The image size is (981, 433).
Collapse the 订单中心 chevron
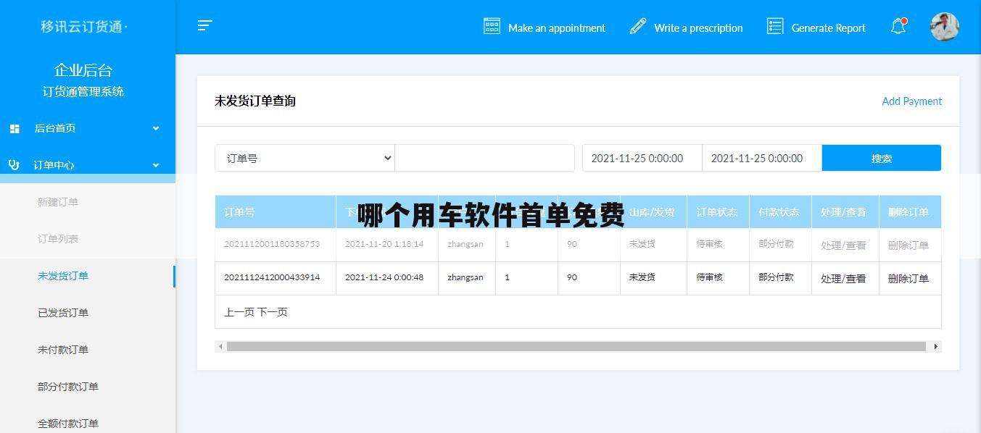[x=156, y=165]
